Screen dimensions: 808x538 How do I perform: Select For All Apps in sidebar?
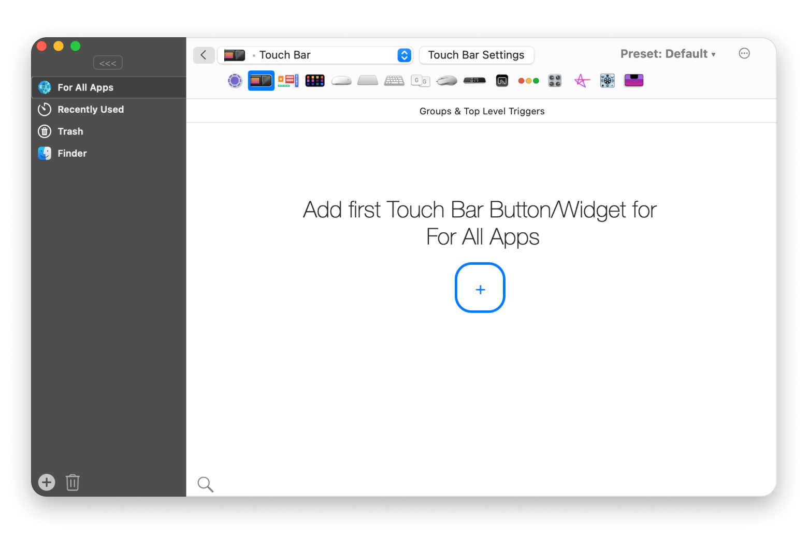pos(109,87)
